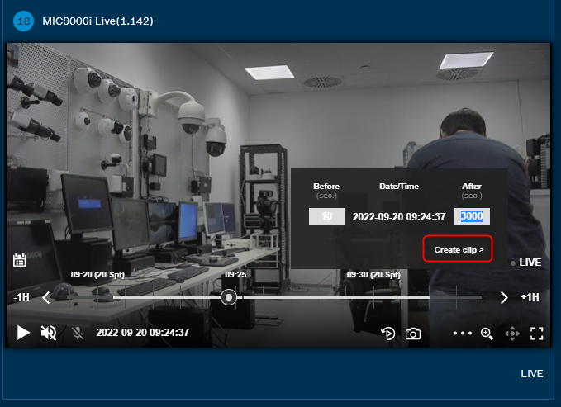561x407 pixels.
Task: Click the Before seconds input field
Action: 326,216
